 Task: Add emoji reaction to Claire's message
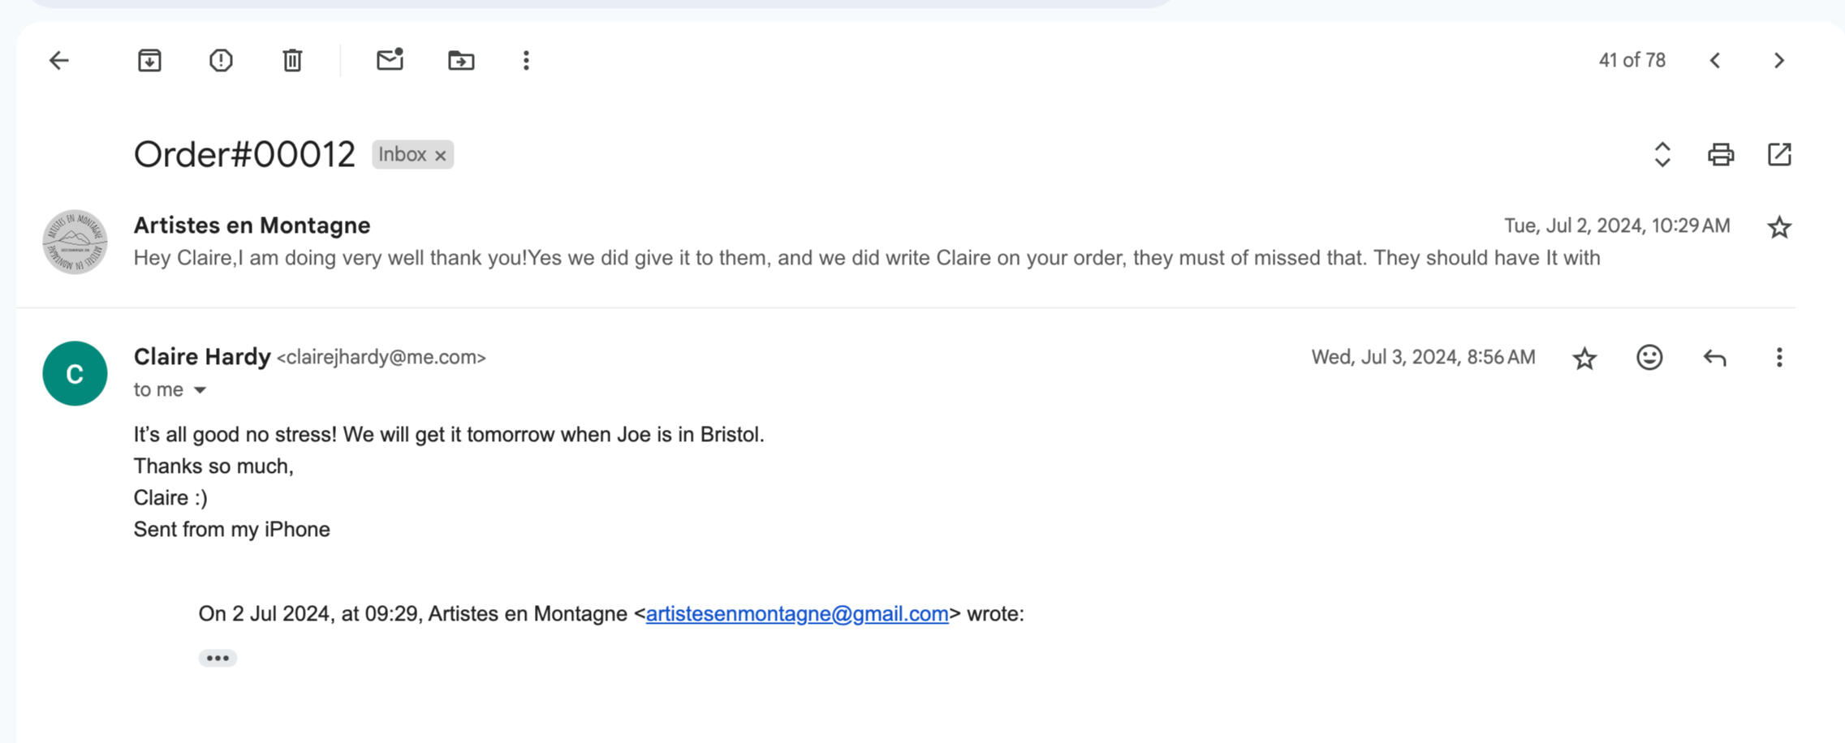click(1649, 358)
